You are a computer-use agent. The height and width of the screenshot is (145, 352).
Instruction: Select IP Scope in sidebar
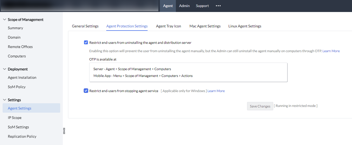tap(15, 118)
